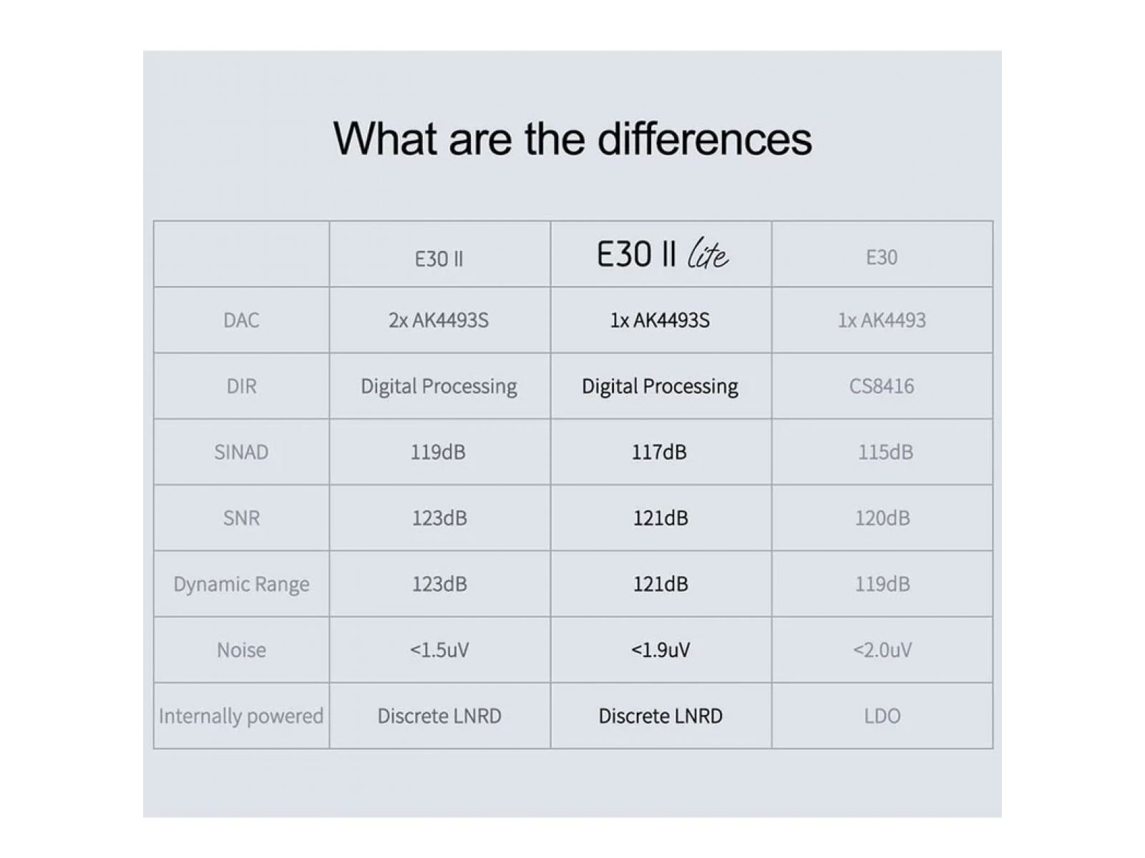This screenshot has height=858, width=1145.
Task: Select the DIR row label
Action: (x=241, y=386)
